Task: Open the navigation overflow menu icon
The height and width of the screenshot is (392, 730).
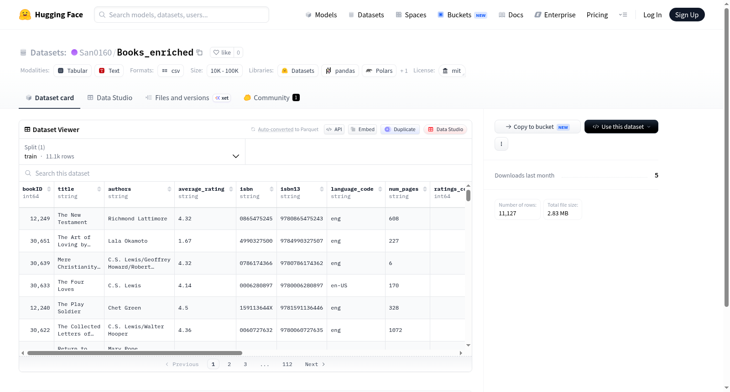Action: pos(623,15)
